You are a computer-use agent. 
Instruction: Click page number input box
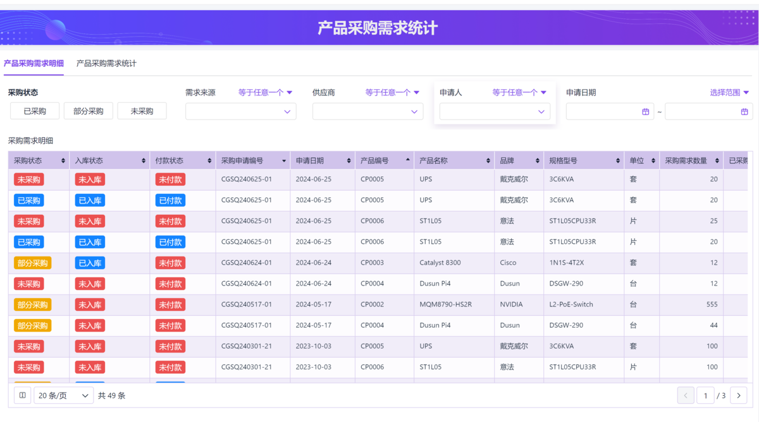click(705, 395)
